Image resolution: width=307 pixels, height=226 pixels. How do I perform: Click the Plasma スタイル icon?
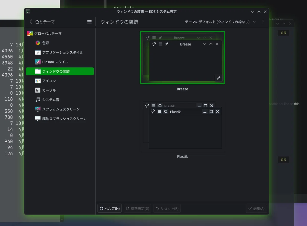click(38, 62)
